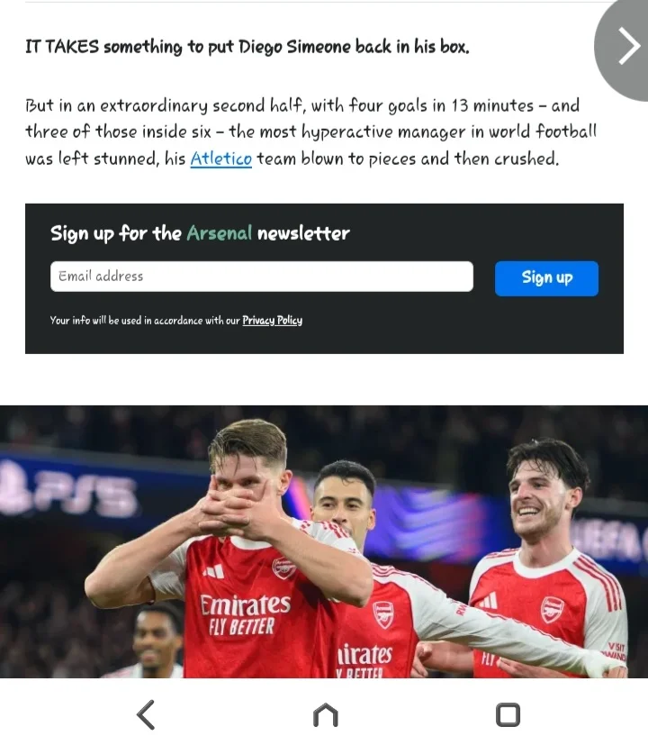The height and width of the screenshot is (754, 648).
Task: Tap the next article arrow icon
Action: pos(628,46)
